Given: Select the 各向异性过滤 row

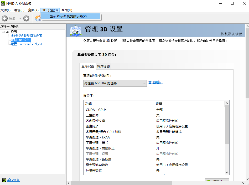Looking at the screenshot, I should 154,121.
